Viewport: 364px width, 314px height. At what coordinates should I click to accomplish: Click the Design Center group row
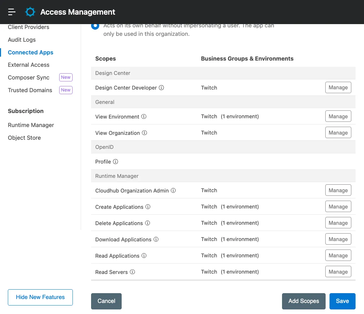click(x=223, y=73)
